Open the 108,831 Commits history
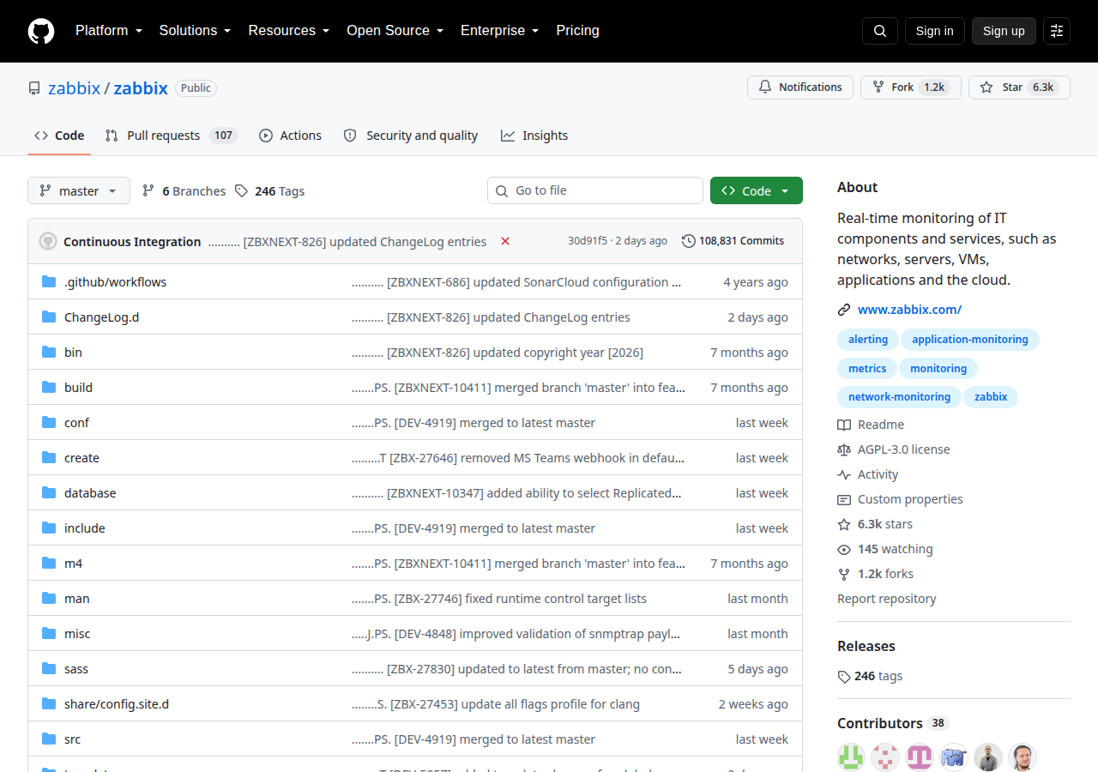The height and width of the screenshot is (772, 1098). (x=733, y=241)
